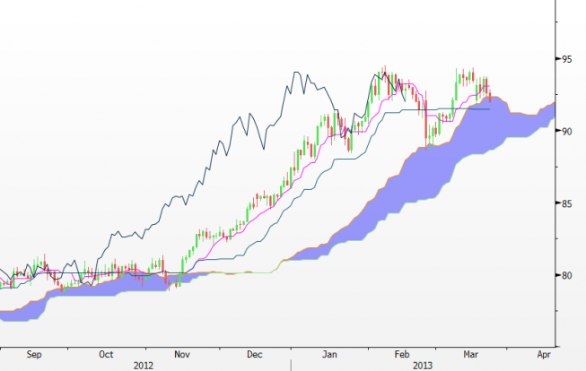The height and width of the screenshot is (371, 586).
Task: Click the Nov month label
Action: pyautogui.click(x=182, y=355)
